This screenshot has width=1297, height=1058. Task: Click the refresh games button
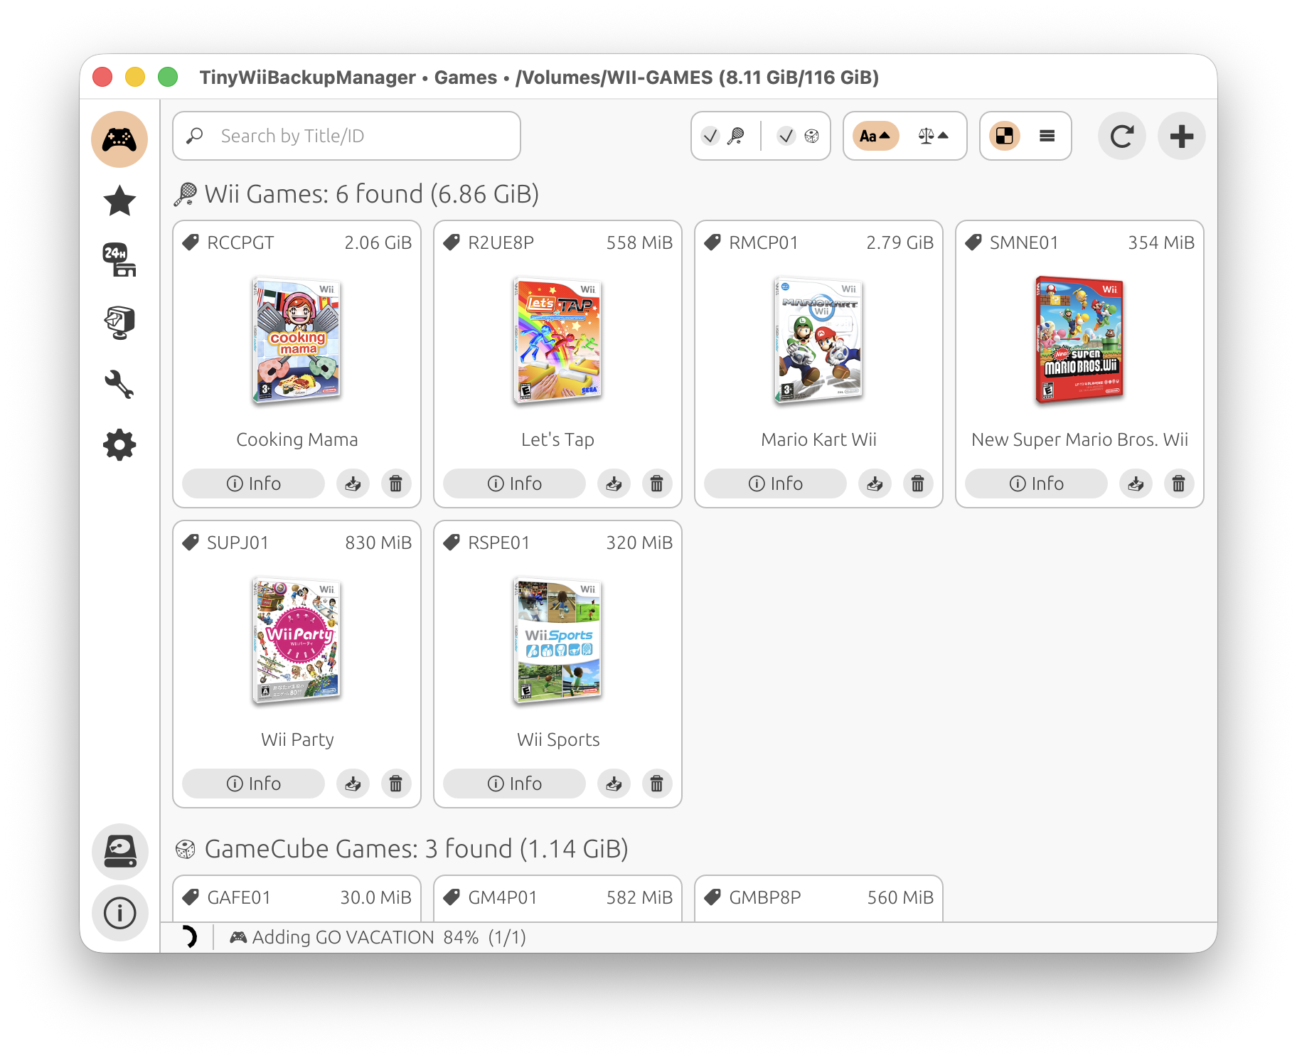(x=1122, y=136)
